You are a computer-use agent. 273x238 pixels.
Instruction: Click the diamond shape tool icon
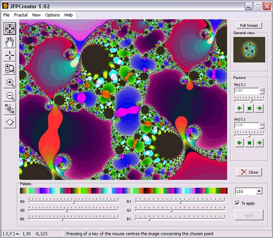point(10,122)
